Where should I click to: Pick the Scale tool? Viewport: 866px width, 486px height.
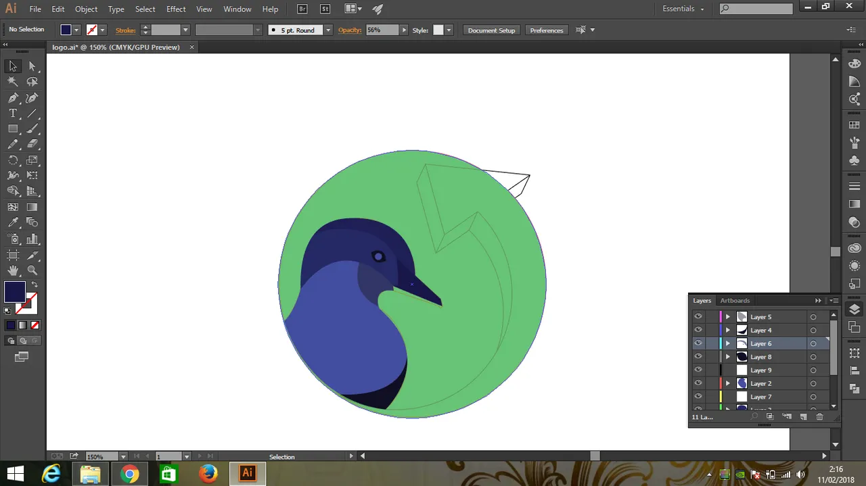click(x=32, y=161)
